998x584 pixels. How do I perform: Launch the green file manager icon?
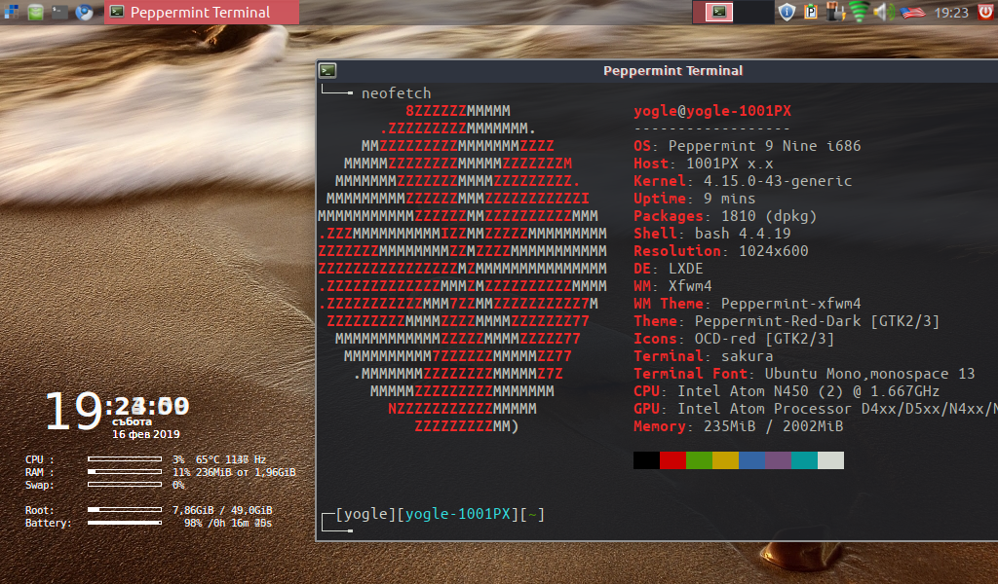coord(36,12)
